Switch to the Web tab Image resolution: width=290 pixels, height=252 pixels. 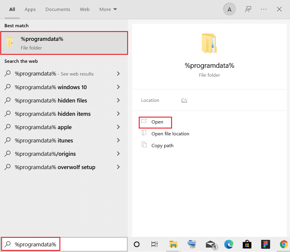pyautogui.click(x=85, y=9)
